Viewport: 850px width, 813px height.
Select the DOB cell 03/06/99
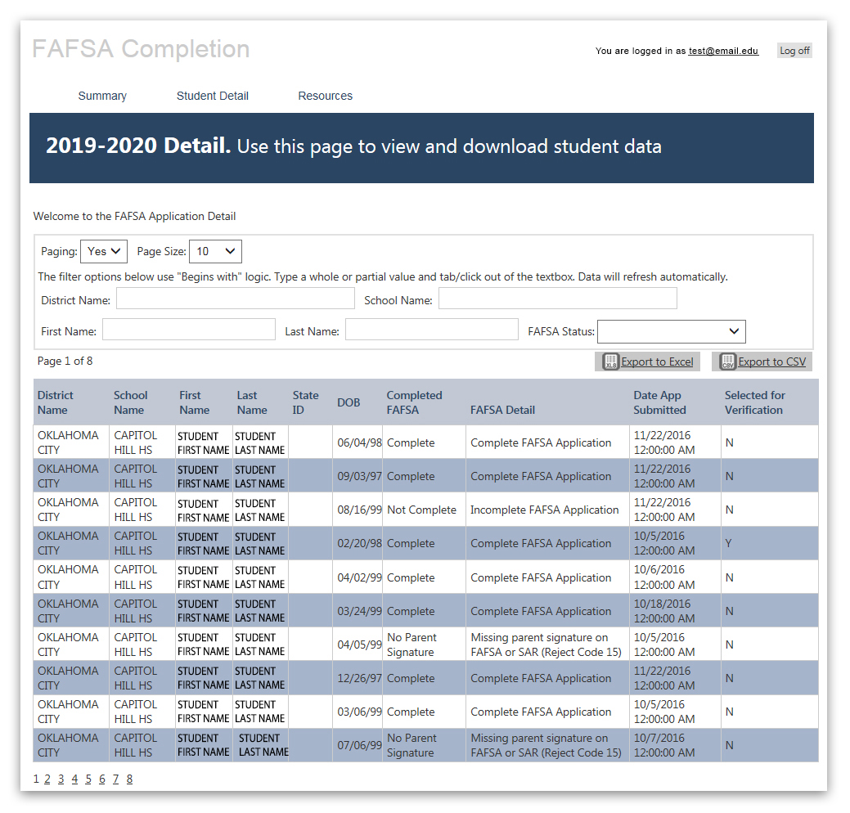(x=359, y=712)
